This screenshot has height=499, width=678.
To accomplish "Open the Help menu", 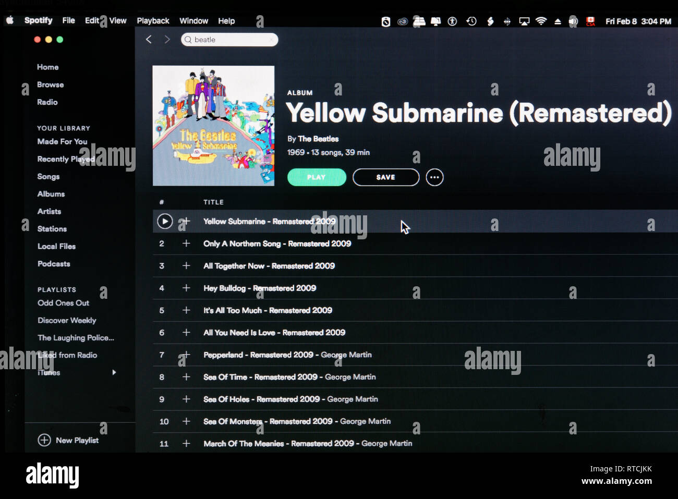I will point(226,21).
